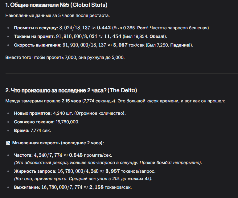
Task: Click the bold text "2.15 часа"
Action: click(72, 101)
